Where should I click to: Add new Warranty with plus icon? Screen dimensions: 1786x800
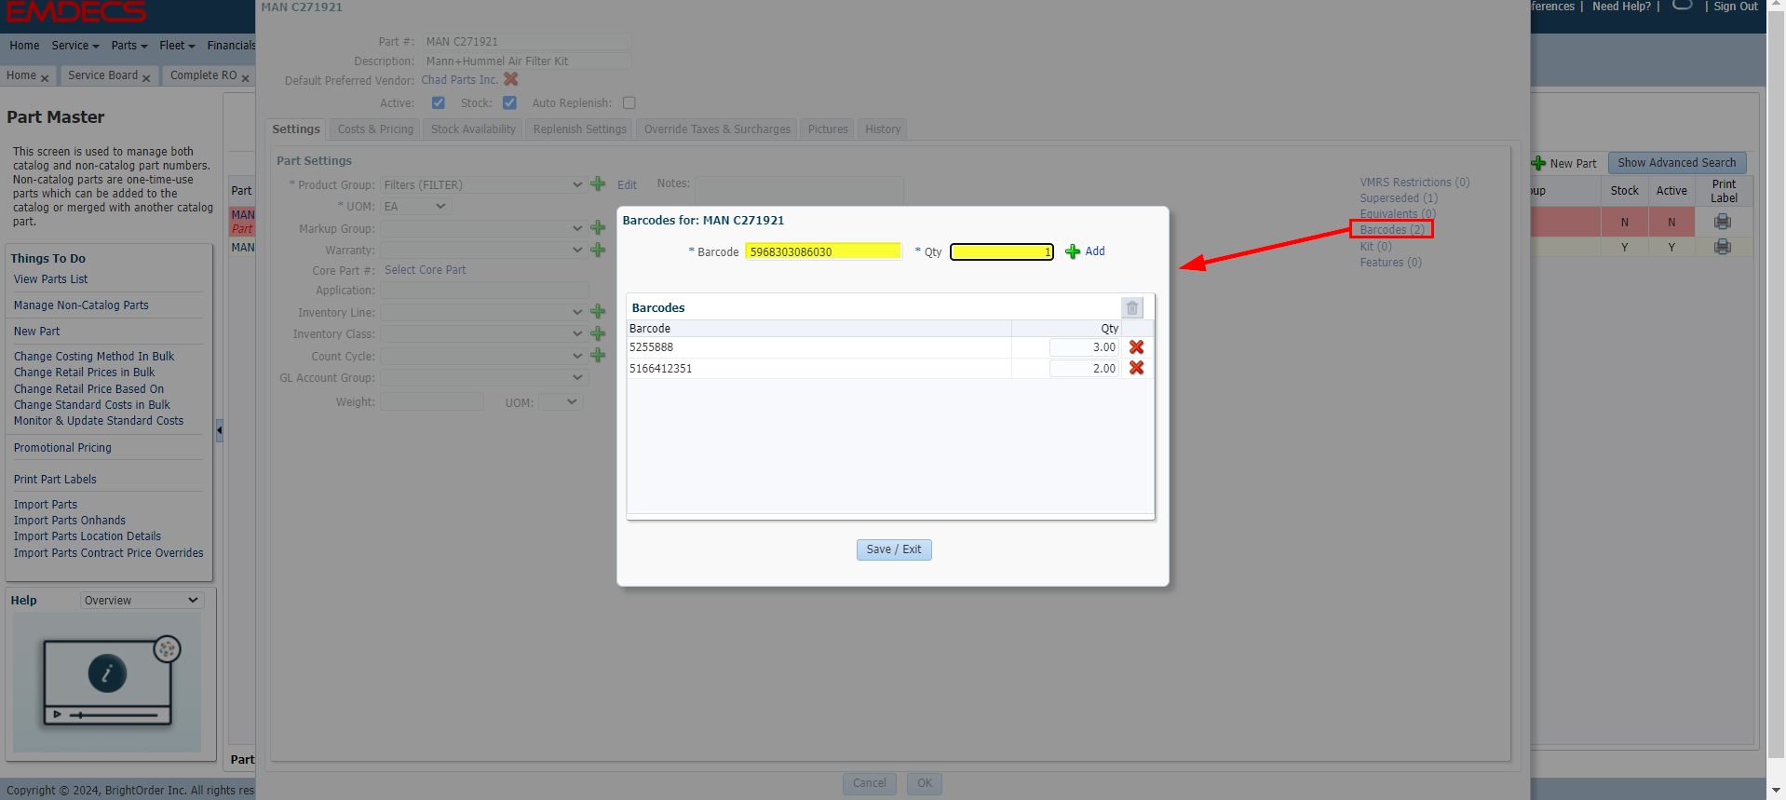(598, 250)
